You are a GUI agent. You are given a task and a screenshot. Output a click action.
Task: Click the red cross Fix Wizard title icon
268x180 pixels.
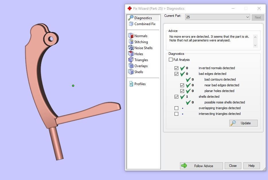(130, 8)
